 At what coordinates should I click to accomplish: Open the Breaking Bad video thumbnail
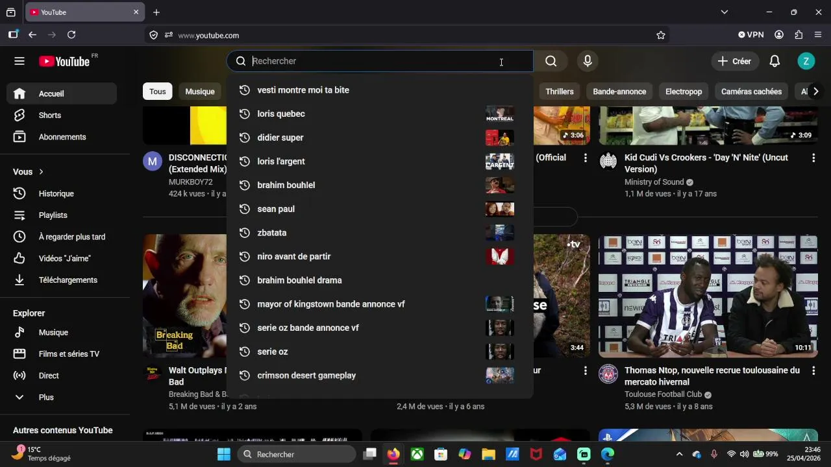pos(185,296)
